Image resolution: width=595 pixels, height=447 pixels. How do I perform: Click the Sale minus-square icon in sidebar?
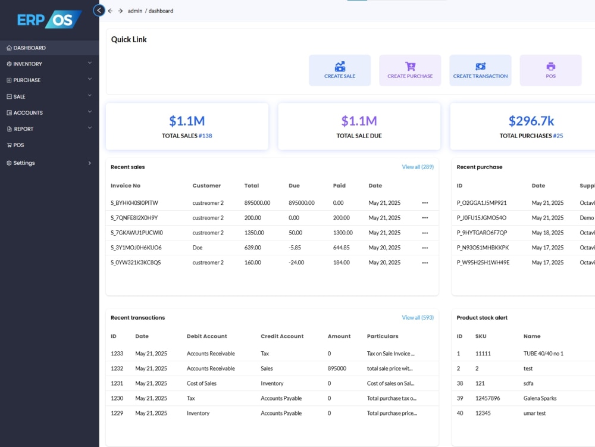click(9, 96)
